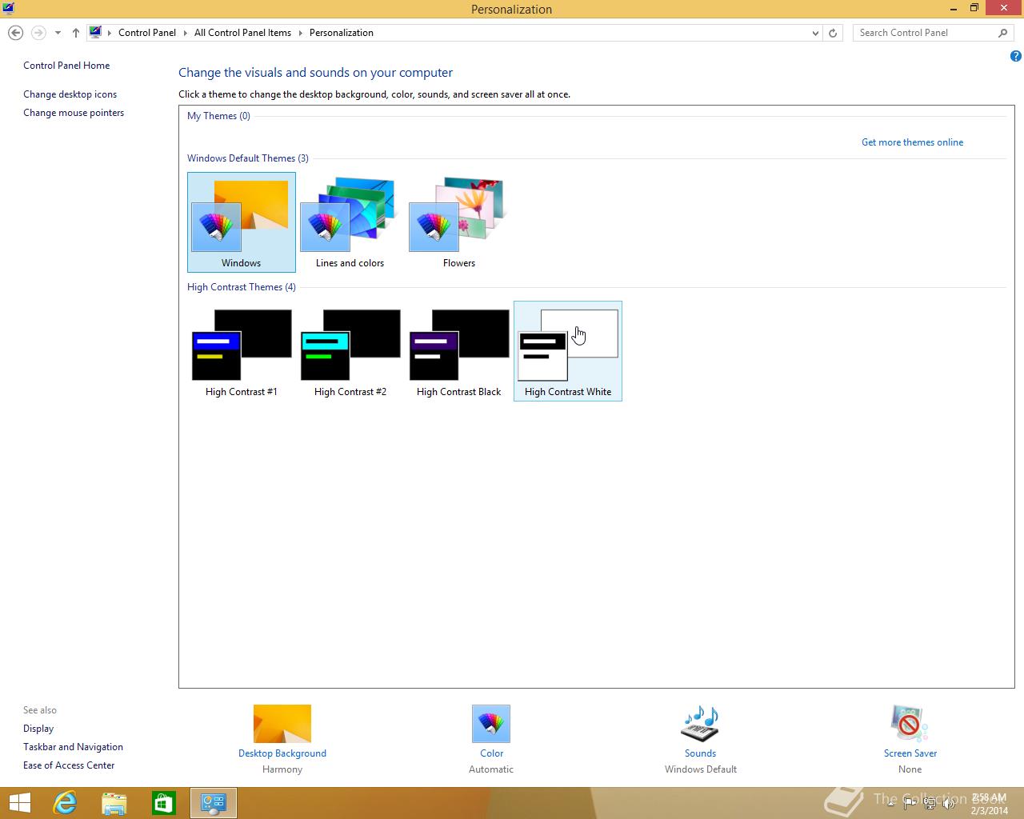Click the Desktop Background link text
The image size is (1024, 819).
pyautogui.click(x=282, y=753)
